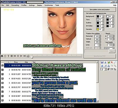Viewport: 118px width, 108px height.
Task: Toggle the checkbox for subtitle line 6
Action: pos(3,87)
